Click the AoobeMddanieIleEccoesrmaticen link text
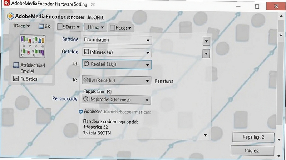The image size is (286, 160). [117, 112]
